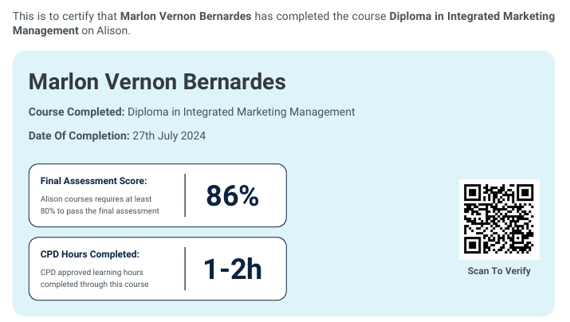Click the Scan To Verify label
This screenshot has width=570, height=322.
click(499, 271)
